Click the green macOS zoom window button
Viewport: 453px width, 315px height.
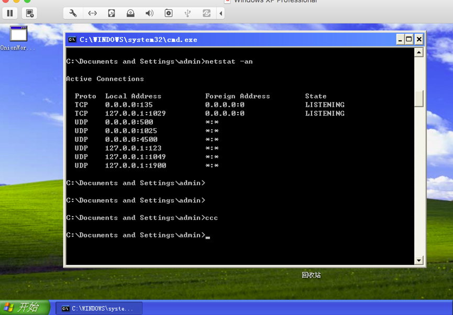point(27,1)
